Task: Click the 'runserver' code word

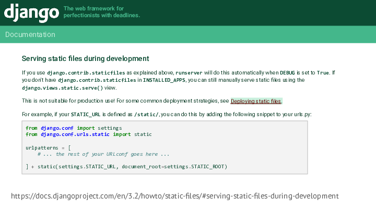Action: click(x=189, y=73)
